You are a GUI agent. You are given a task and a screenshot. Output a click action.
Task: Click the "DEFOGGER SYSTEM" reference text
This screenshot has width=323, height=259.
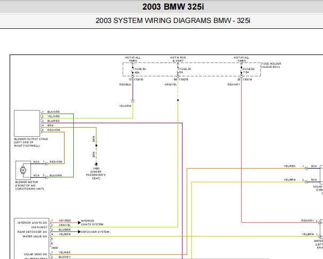(x=95, y=232)
